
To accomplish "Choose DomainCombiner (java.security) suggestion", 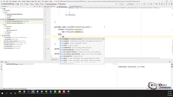I will tap(82, 50).
